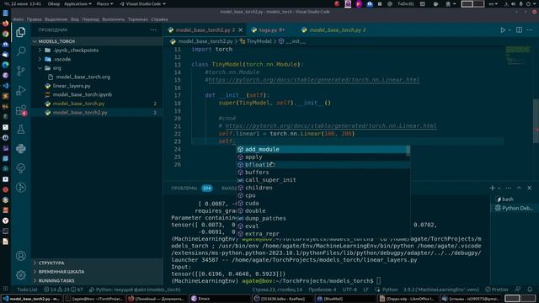Image resolution: width=539 pixels, height=303 pixels.
Task: Open run button dropdown arrow
Action: 510,30
